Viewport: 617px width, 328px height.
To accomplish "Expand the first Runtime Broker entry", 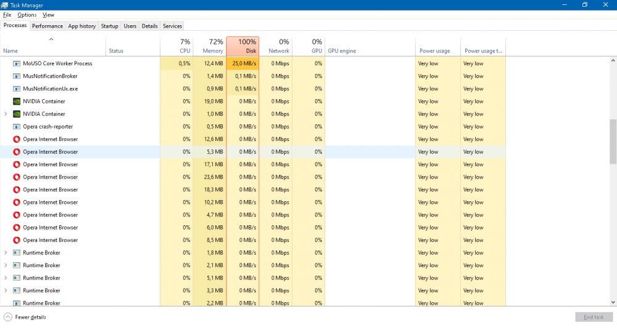I will [x=6, y=253].
